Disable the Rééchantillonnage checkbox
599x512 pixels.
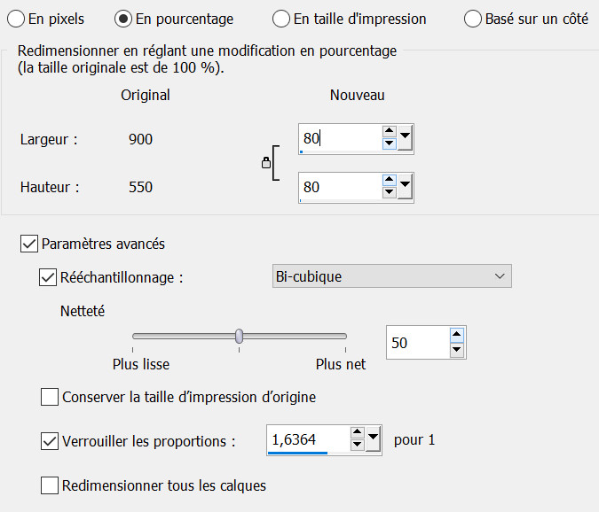click(x=48, y=277)
